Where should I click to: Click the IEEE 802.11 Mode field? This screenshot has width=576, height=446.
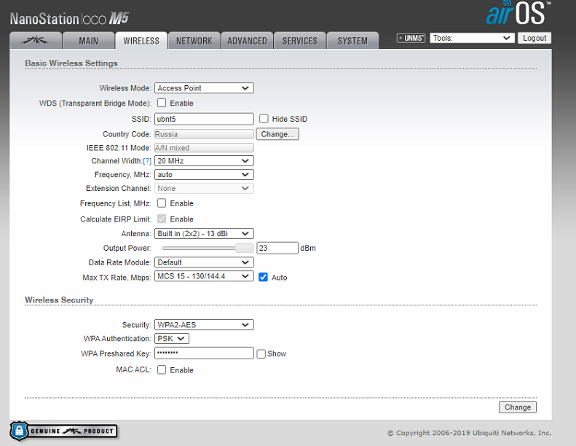coord(204,148)
